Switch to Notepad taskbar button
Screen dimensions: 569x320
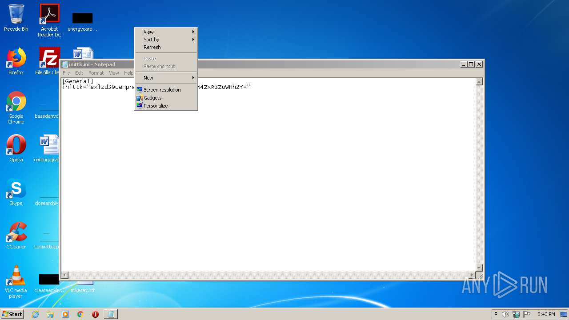click(110, 314)
